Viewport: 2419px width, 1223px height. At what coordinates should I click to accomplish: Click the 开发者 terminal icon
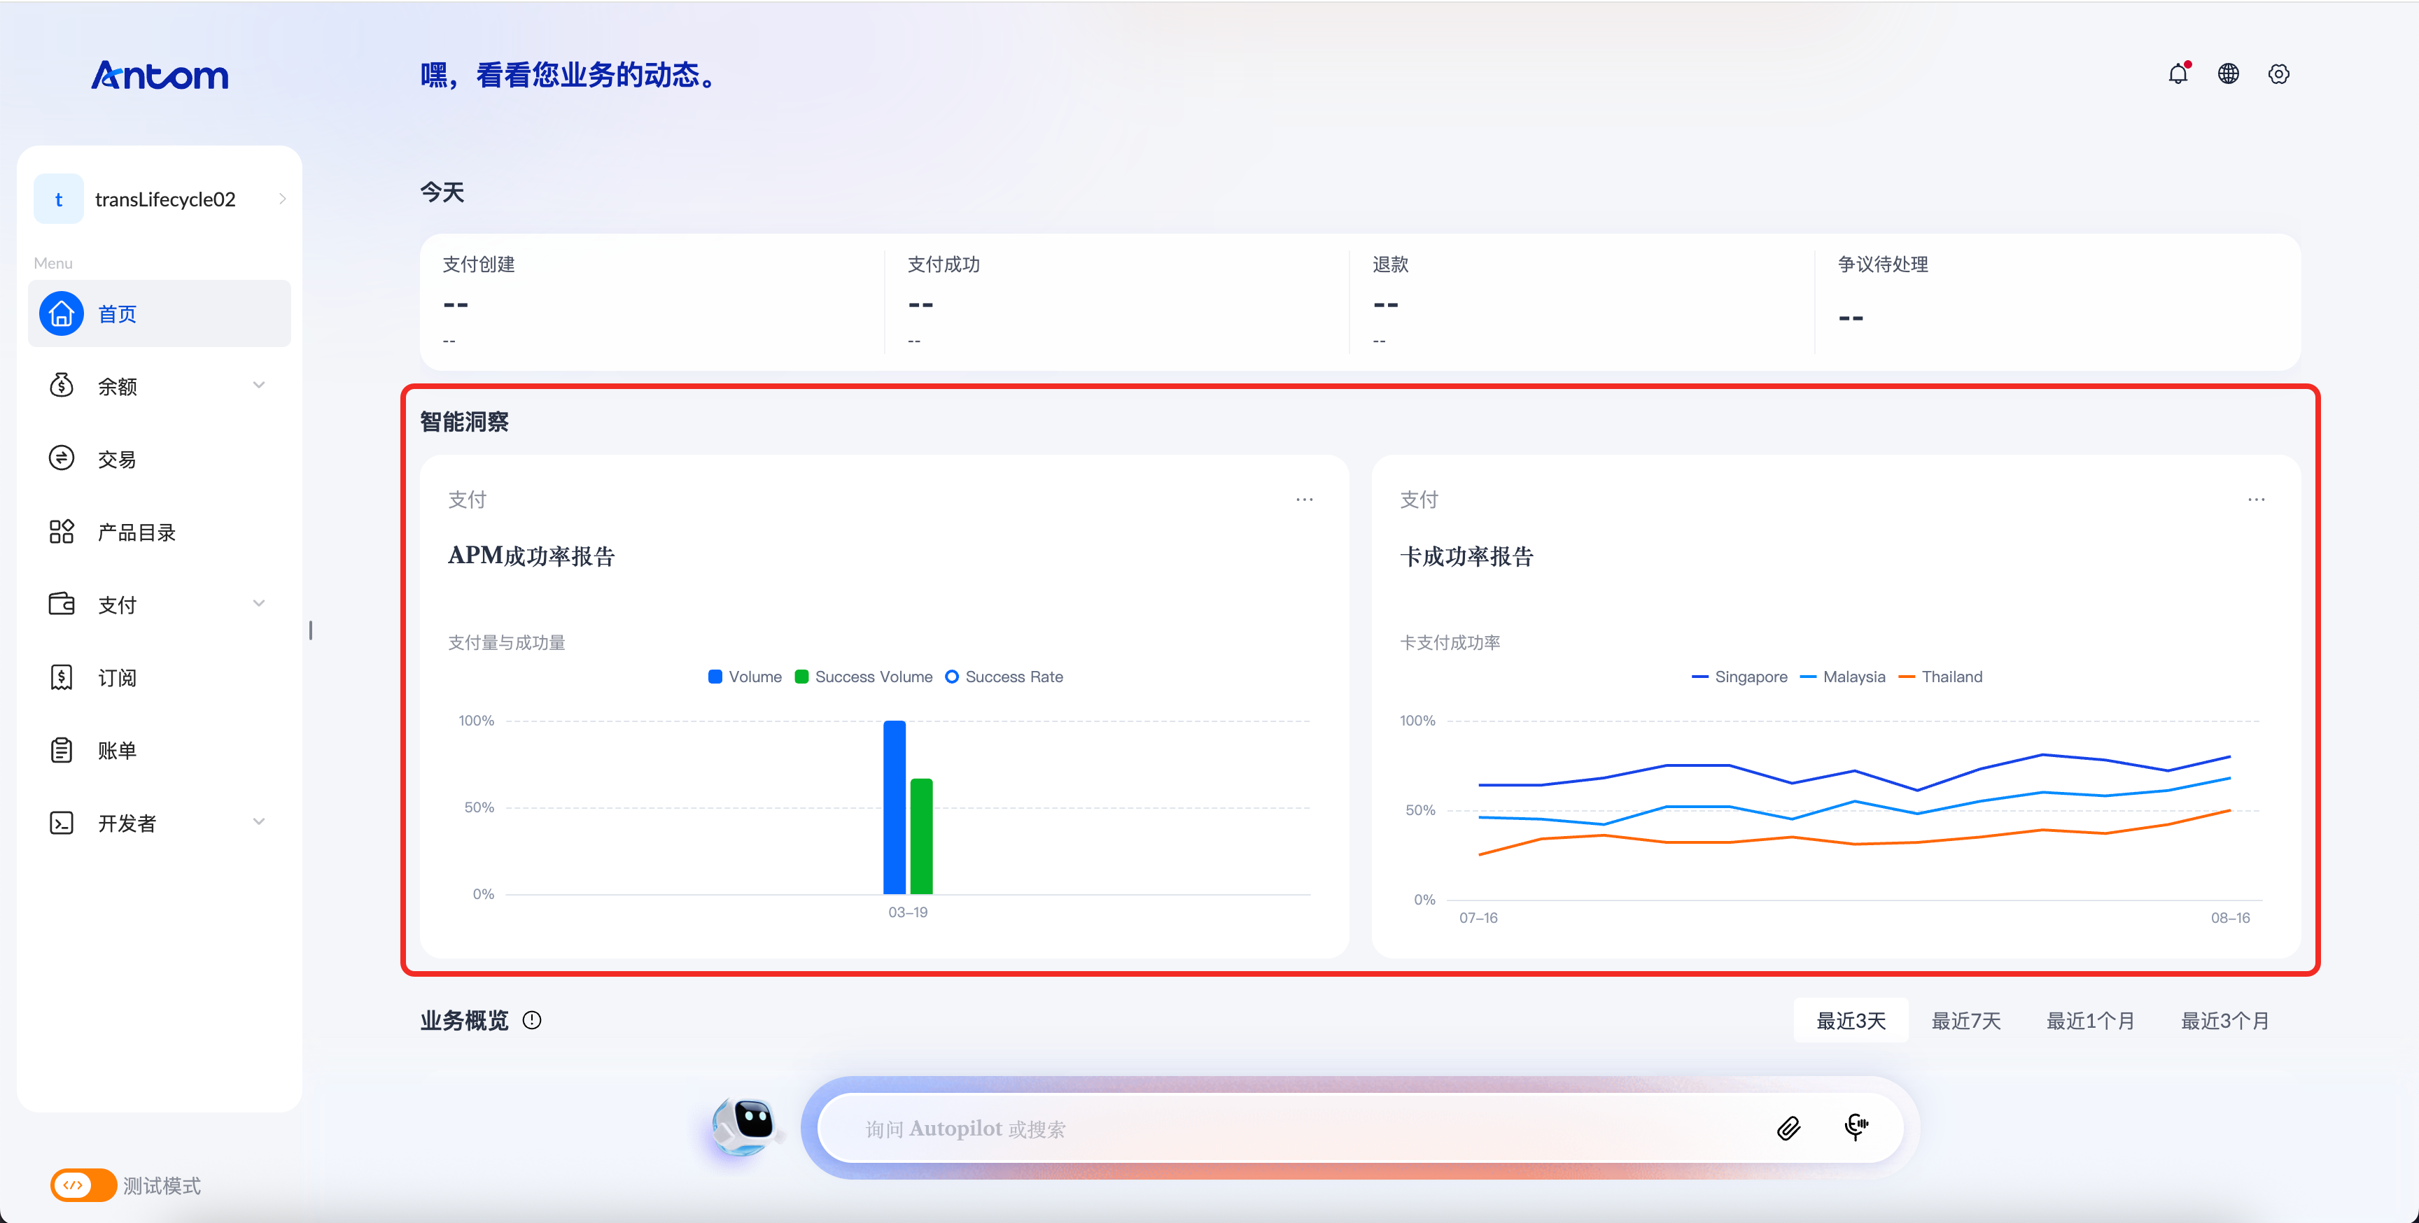pos(61,823)
